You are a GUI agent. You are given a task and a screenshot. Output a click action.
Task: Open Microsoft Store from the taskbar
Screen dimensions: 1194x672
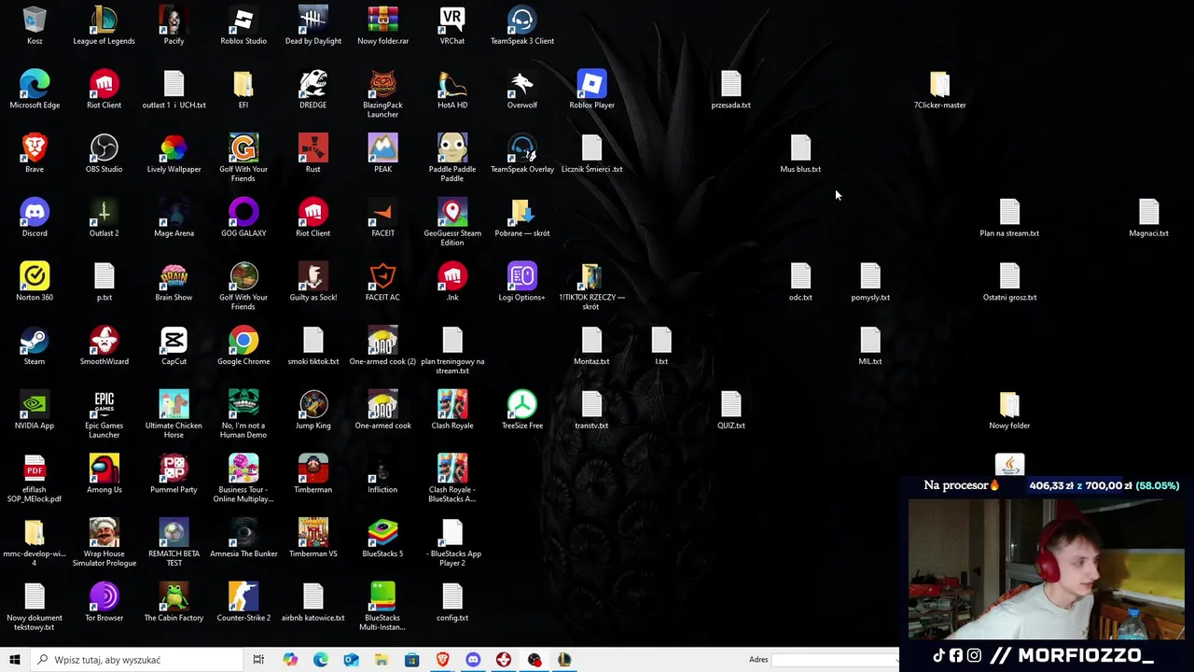coord(411,660)
